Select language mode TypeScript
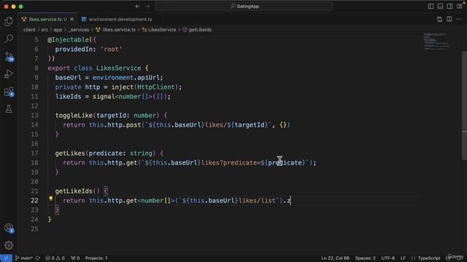Viewport: 467px width, 262px height. pyautogui.click(x=429, y=258)
